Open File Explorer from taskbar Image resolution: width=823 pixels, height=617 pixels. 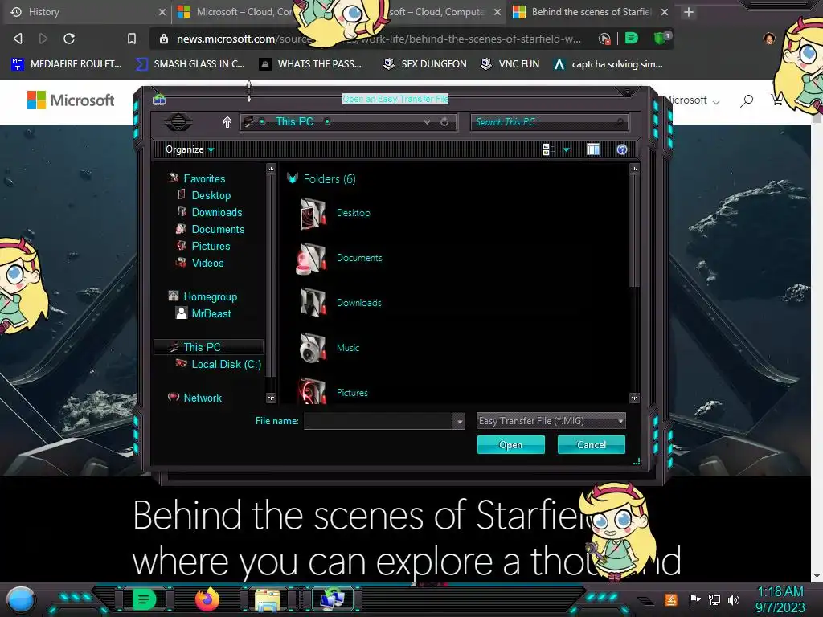point(268,599)
